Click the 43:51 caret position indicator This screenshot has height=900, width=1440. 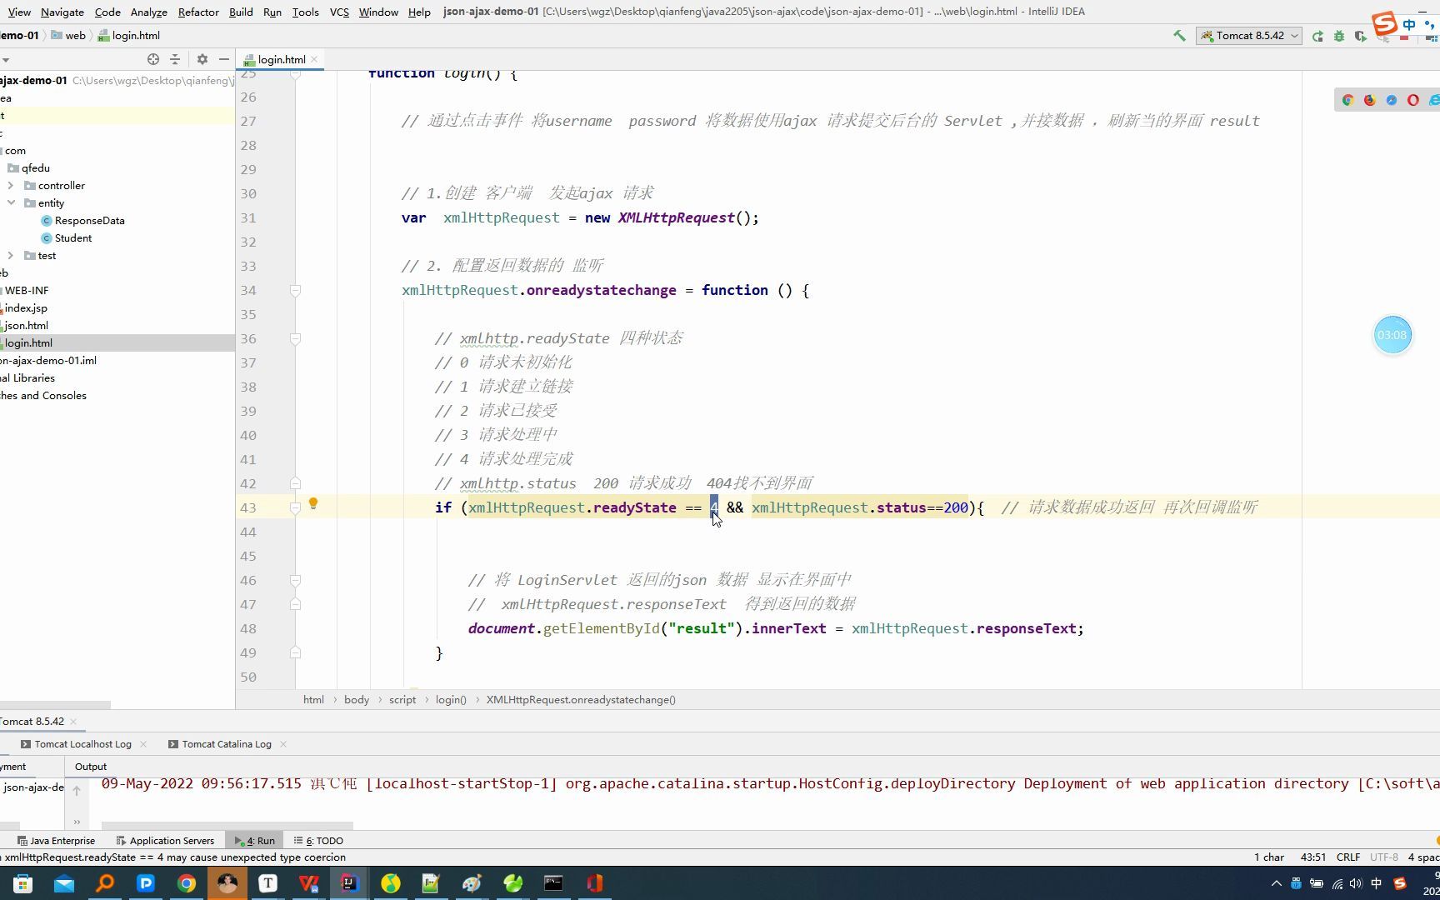(x=1313, y=857)
